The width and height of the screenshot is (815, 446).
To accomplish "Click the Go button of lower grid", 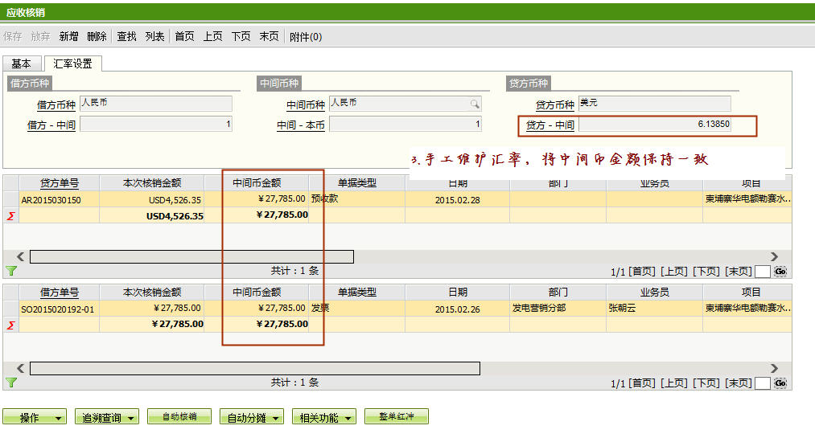I will pos(780,383).
